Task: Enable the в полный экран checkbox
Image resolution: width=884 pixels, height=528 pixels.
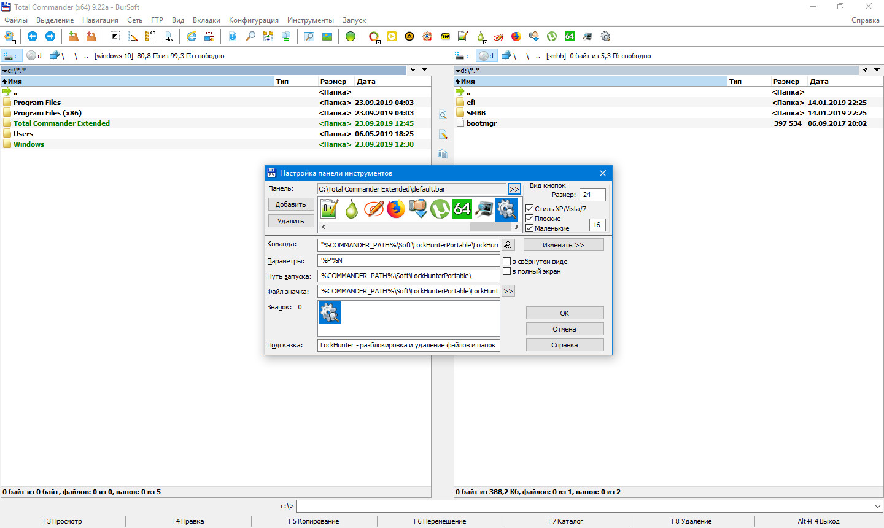Action: (x=507, y=271)
